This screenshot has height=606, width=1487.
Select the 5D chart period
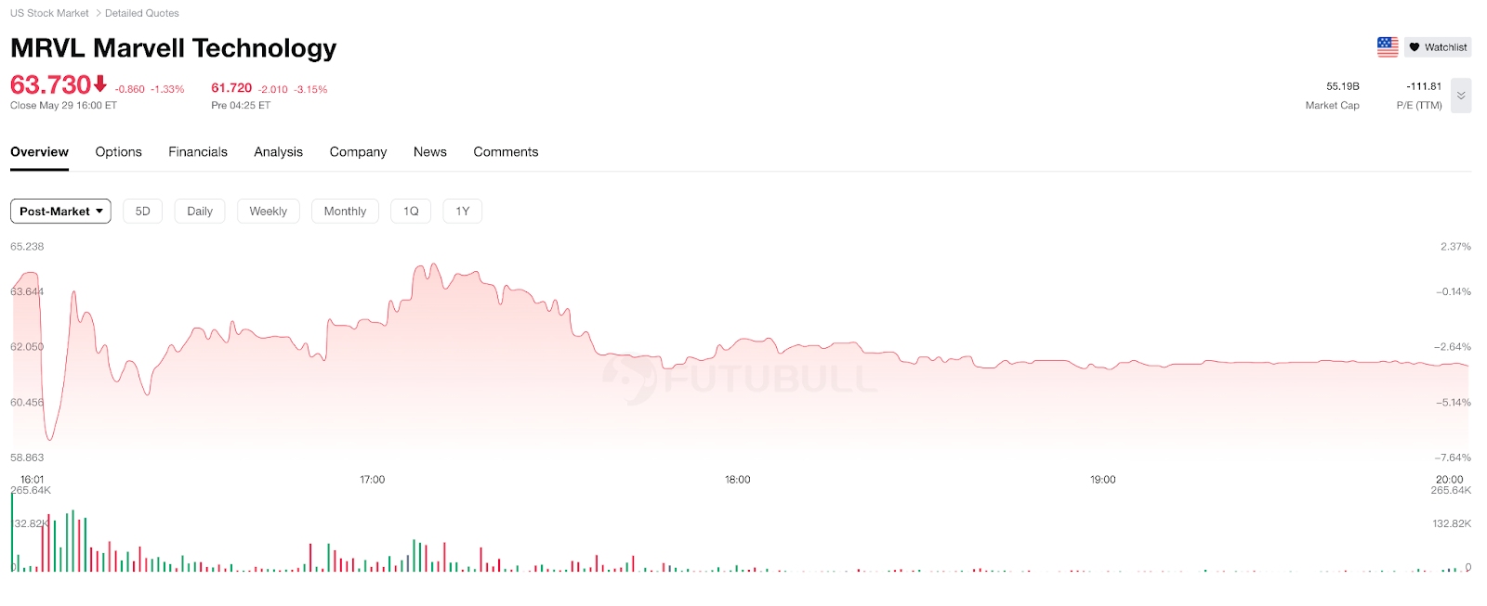[142, 211]
